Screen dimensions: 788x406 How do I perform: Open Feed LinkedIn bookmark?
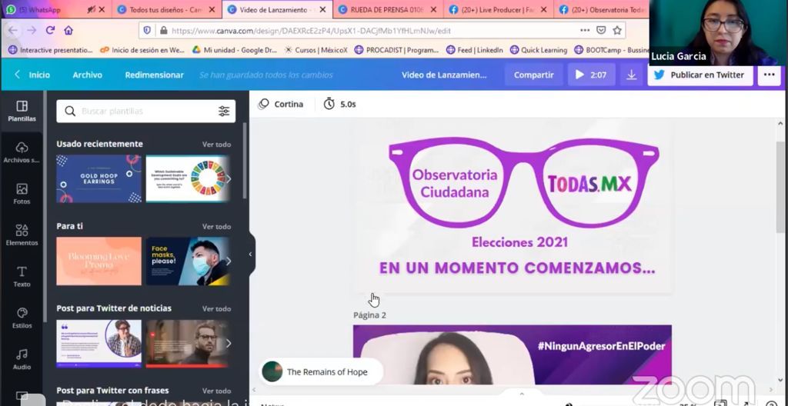474,50
